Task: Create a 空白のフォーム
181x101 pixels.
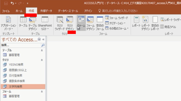Action: pos(100,23)
